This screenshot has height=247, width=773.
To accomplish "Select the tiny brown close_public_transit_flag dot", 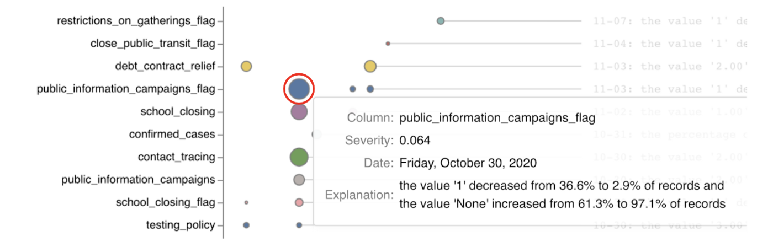I will point(388,44).
